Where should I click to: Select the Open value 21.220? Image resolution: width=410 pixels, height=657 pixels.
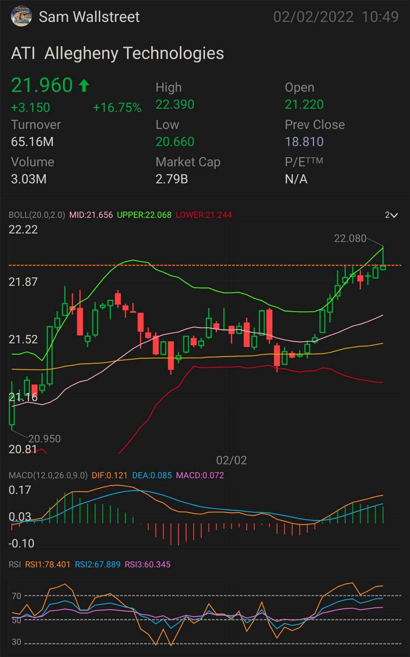304,105
